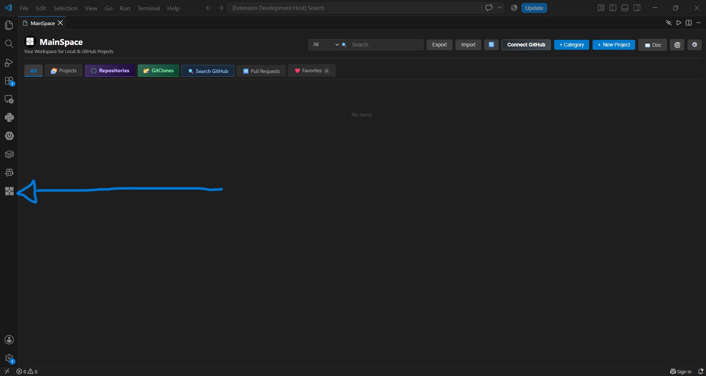The image size is (706, 376).
Task: Open the Run and Debug view
Action: click(x=9, y=62)
